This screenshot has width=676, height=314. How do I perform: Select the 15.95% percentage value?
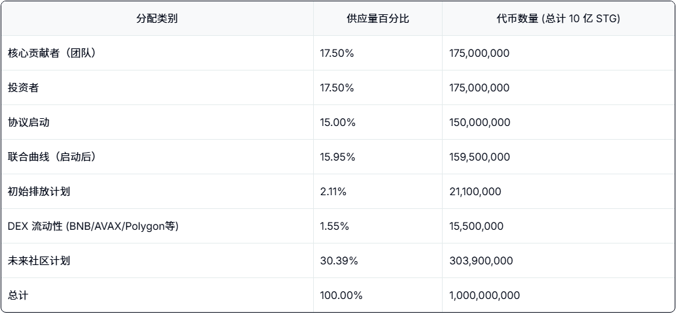(x=337, y=157)
